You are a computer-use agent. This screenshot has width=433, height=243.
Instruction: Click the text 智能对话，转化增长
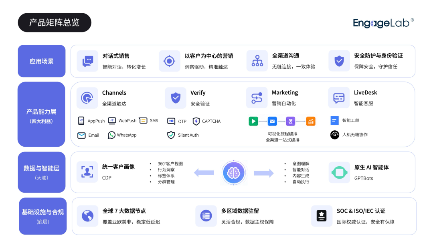point(124,67)
